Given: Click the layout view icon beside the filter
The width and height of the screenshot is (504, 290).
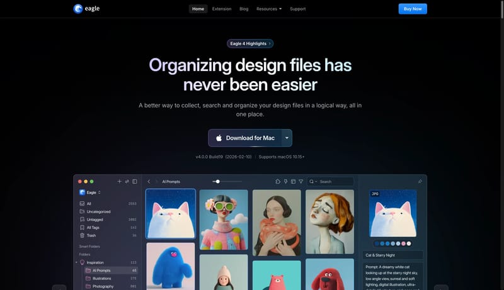Looking at the screenshot, I should [x=293, y=181].
